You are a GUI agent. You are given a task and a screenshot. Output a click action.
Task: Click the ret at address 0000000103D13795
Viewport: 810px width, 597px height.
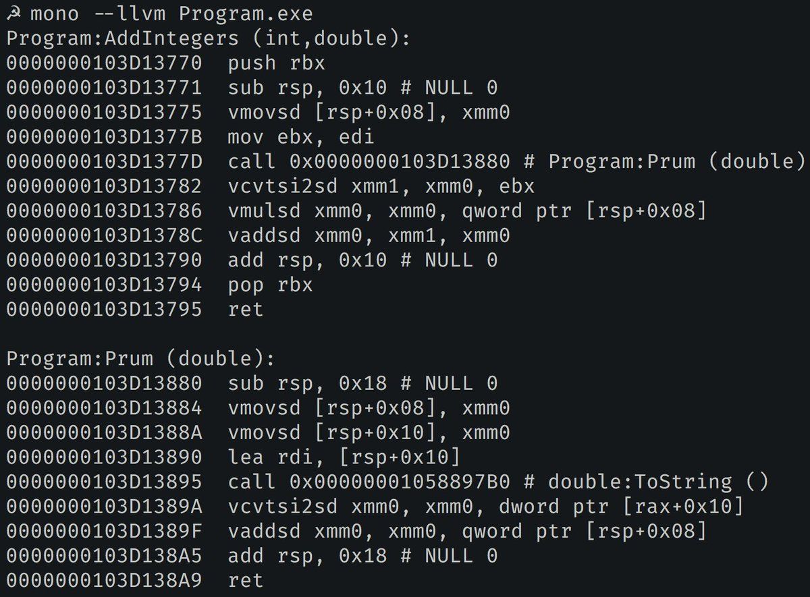pos(246,310)
